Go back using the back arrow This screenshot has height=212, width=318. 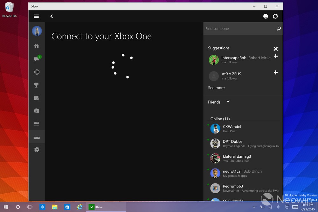pos(52,16)
